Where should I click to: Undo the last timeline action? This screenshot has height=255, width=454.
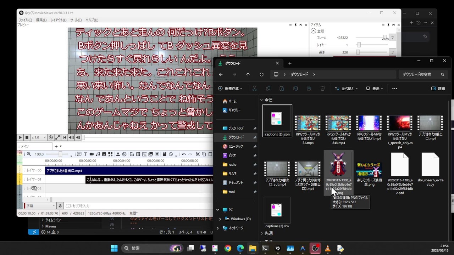point(184,154)
